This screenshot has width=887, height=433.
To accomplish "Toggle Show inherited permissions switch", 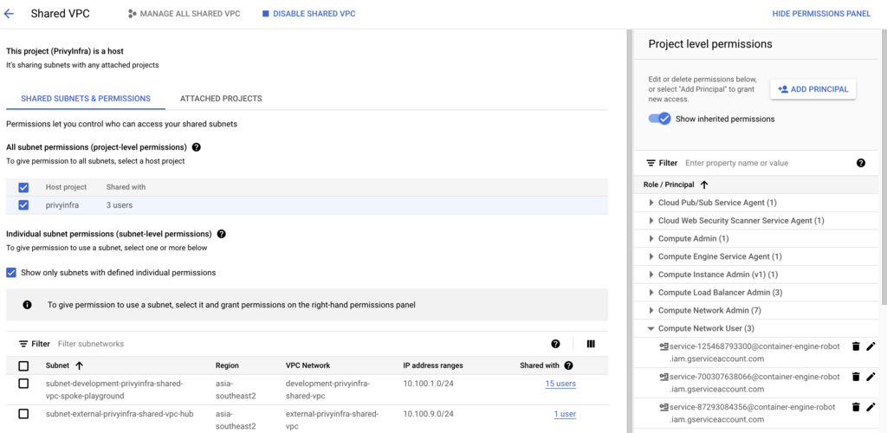I will [x=659, y=119].
